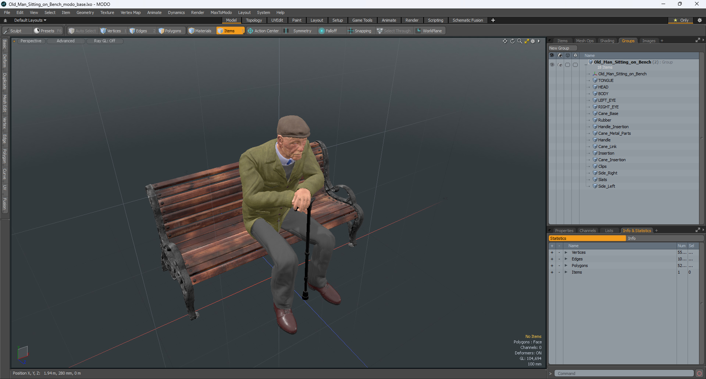This screenshot has height=379, width=706.
Task: Open the Deform vertical sidebar tab
Action: point(4,61)
